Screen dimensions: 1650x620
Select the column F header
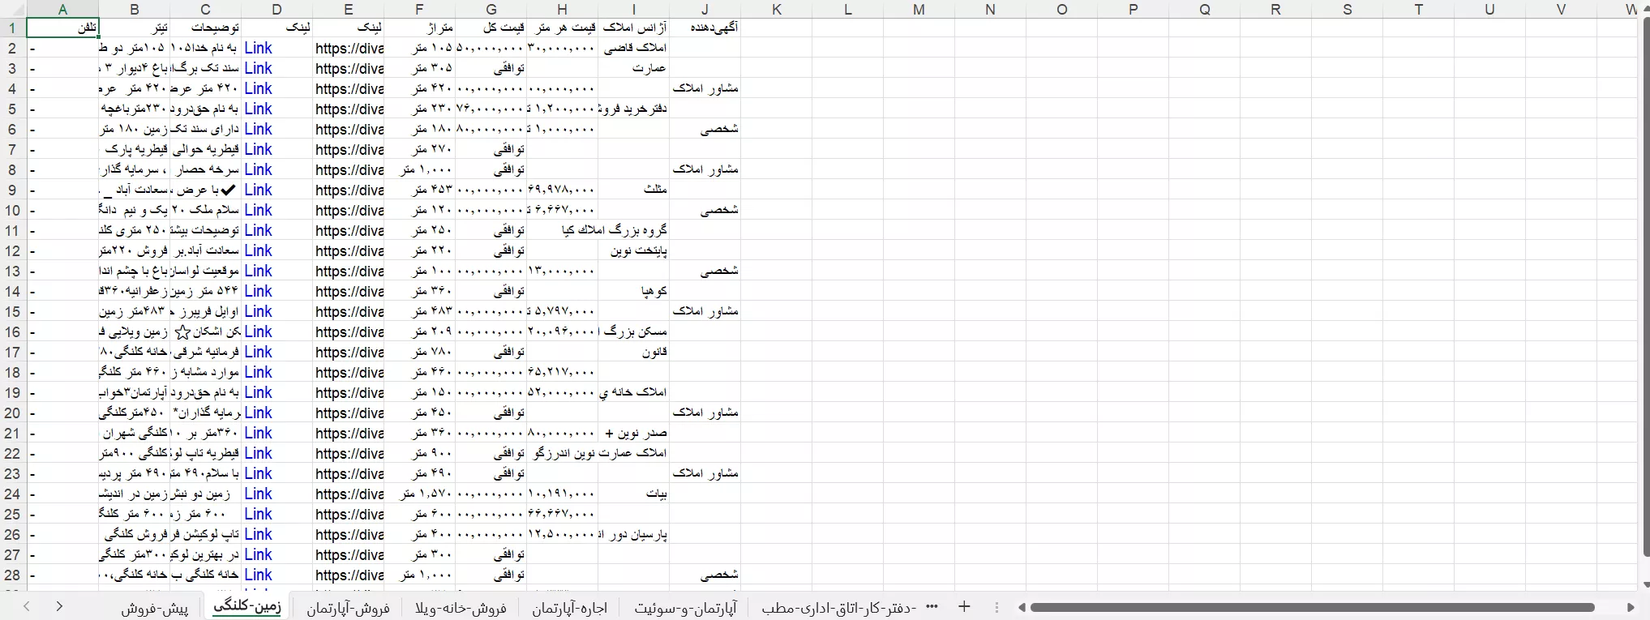click(419, 10)
